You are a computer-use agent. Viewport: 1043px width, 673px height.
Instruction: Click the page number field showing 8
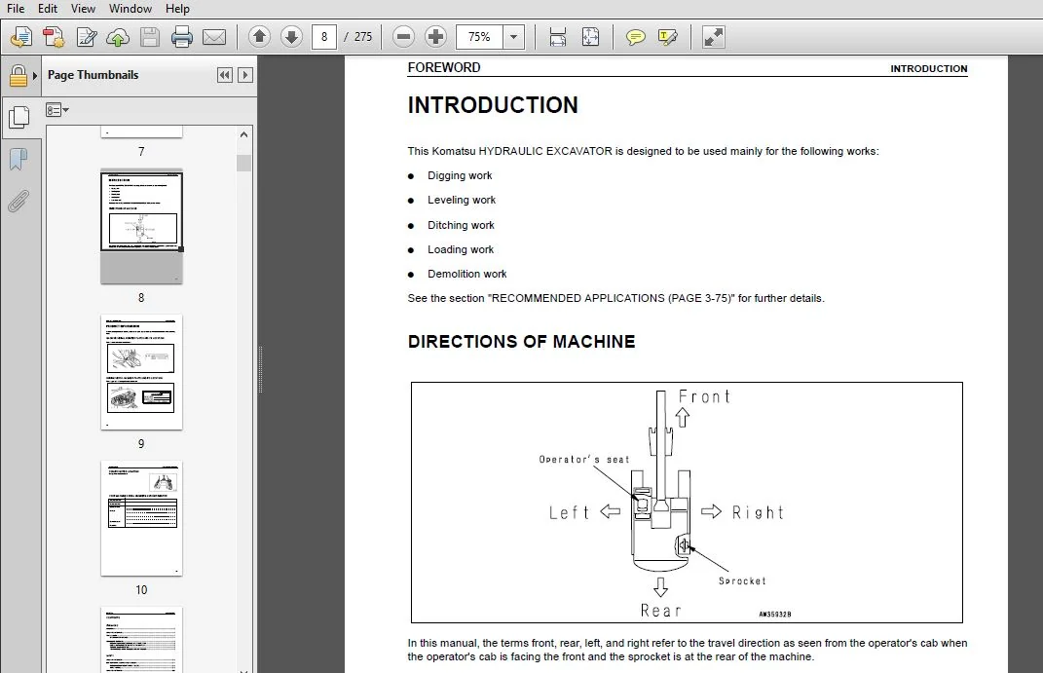click(324, 37)
